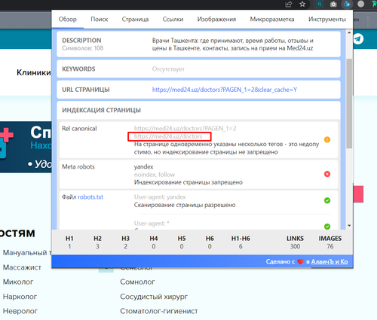Click the KEYWORDS value Отсутствует
This screenshot has width=377, height=320.
tap(168, 69)
